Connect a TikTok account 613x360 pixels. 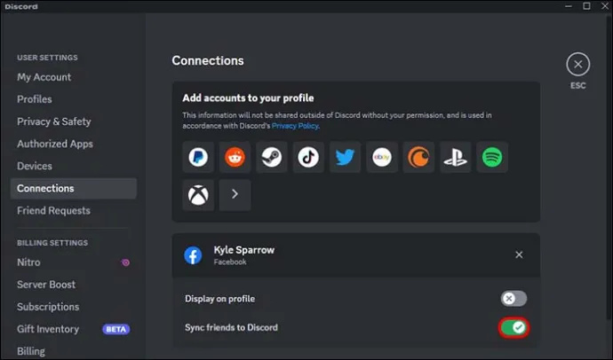(308, 157)
